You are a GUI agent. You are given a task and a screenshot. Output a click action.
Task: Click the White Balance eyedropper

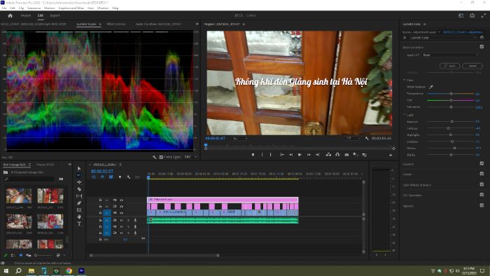point(431,87)
